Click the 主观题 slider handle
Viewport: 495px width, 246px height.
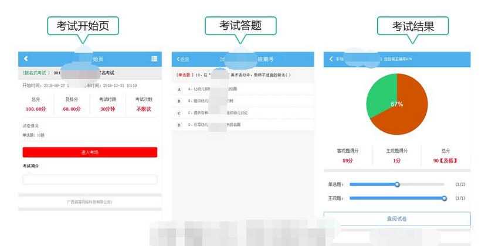coord(445,199)
